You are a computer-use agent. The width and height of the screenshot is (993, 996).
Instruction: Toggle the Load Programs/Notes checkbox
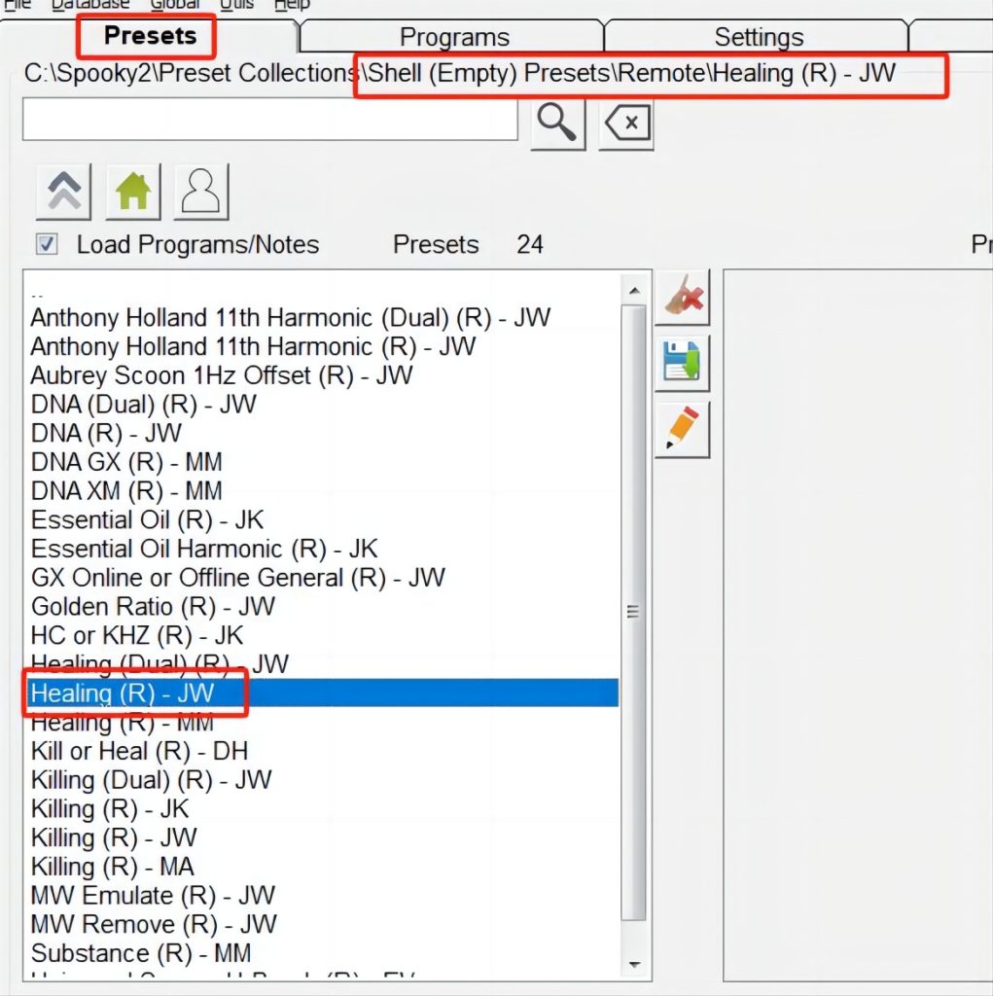click(x=47, y=244)
